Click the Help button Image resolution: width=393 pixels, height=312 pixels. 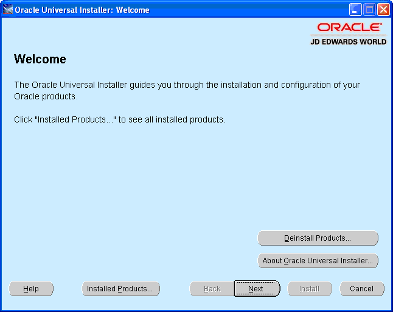coord(31,289)
